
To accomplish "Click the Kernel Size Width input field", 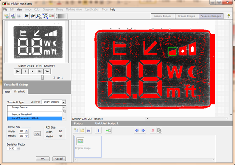I will (x=22, y=131).
